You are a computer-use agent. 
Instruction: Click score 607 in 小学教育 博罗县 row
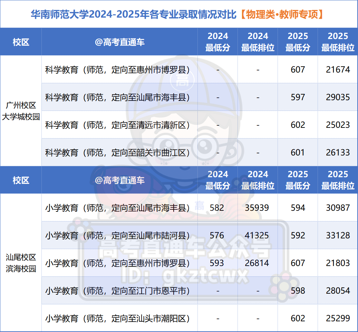tap(298, 263)
